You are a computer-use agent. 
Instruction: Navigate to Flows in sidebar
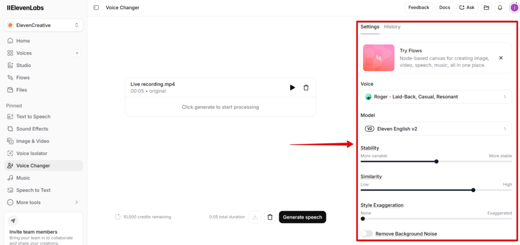tap(44, 78)
